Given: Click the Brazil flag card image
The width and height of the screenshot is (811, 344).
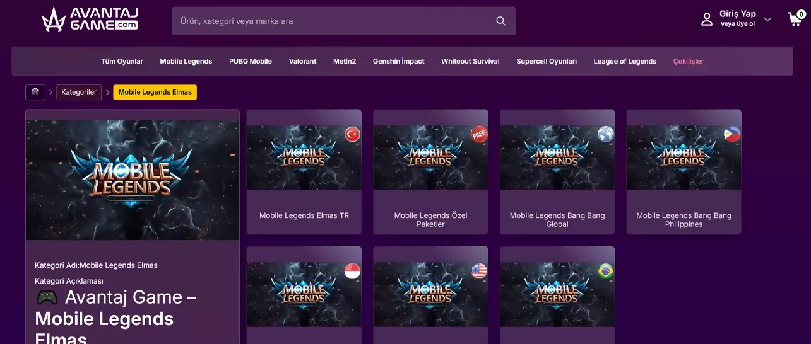Looking at the screenshot, I should 557,294.
